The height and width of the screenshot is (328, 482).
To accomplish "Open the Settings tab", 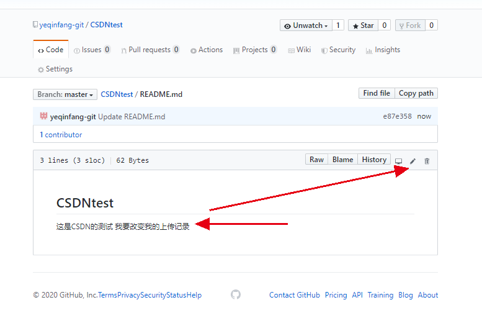I will (55, 69).
